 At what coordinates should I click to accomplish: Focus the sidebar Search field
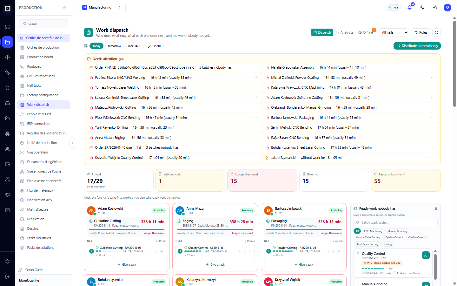[43, 24]
